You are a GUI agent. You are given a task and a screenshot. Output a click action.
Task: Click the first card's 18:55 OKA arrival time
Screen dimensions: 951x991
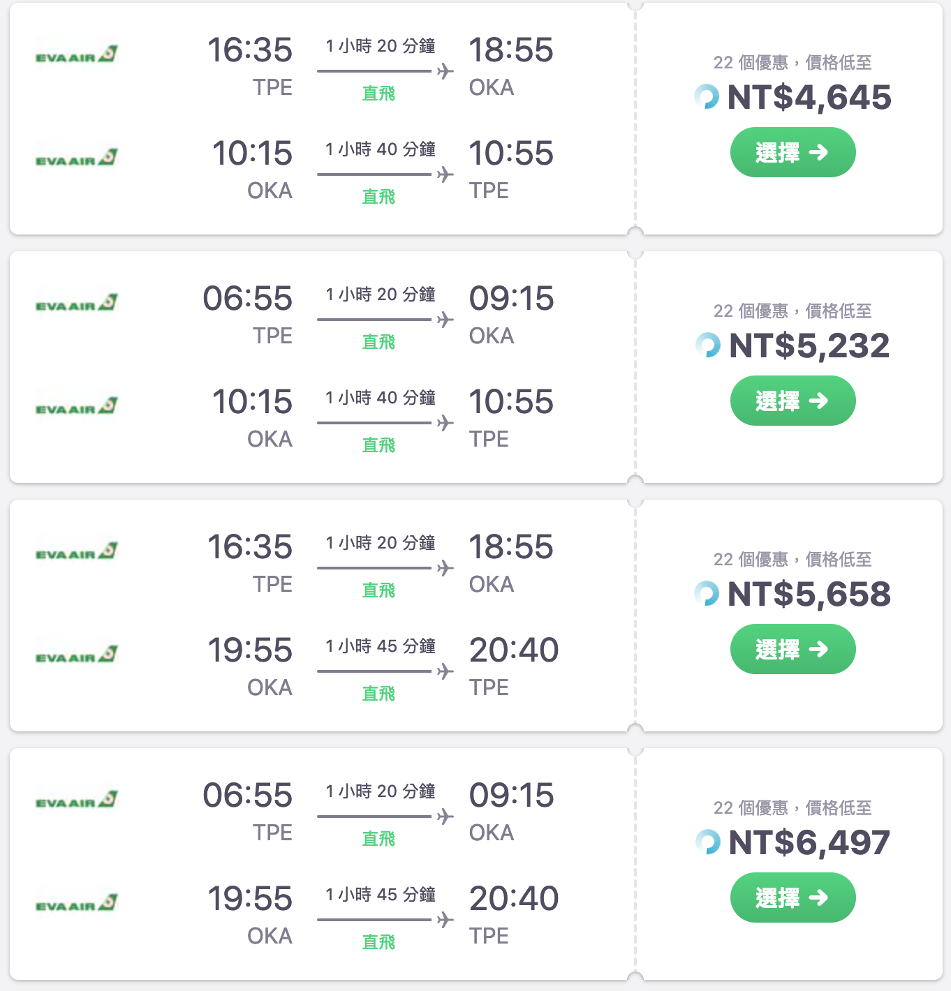511,50
